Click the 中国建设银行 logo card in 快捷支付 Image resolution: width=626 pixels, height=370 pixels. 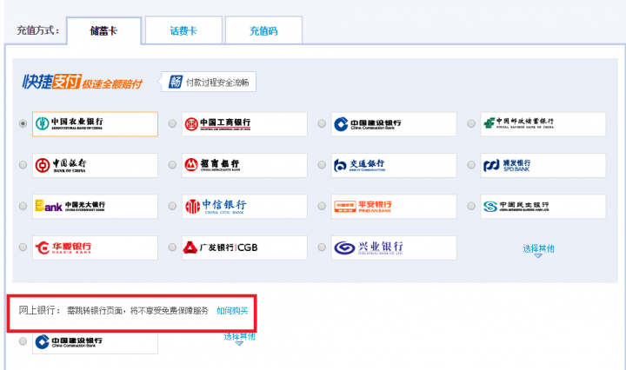click(394, 124)
